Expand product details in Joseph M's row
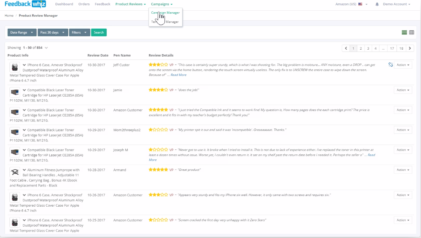The height and width of the screenshot is (238, 421). point(24,150)
